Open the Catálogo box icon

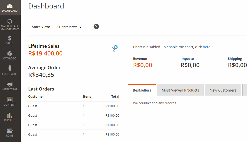[10, 53]
